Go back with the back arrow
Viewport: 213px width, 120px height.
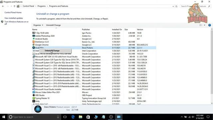pos(3,6)
